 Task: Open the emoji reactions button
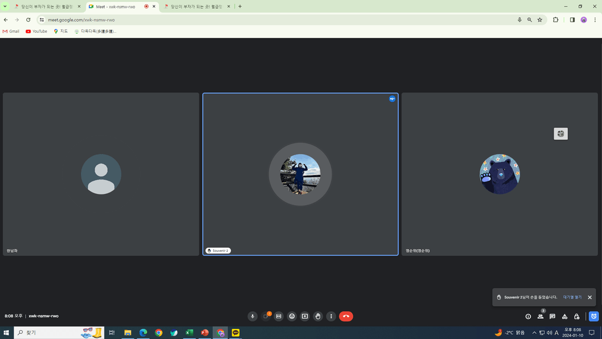(292, 316)
